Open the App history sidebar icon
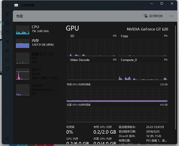The height and width of the screenshot is (146, 179). [x=7, y=32]
